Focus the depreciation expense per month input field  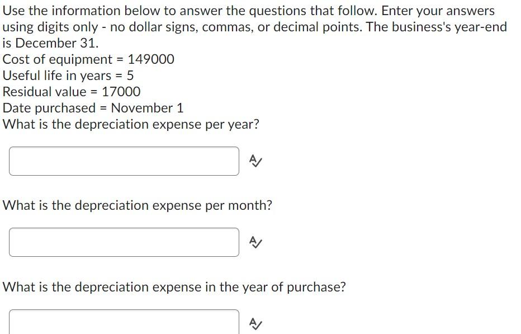point(124,242)
